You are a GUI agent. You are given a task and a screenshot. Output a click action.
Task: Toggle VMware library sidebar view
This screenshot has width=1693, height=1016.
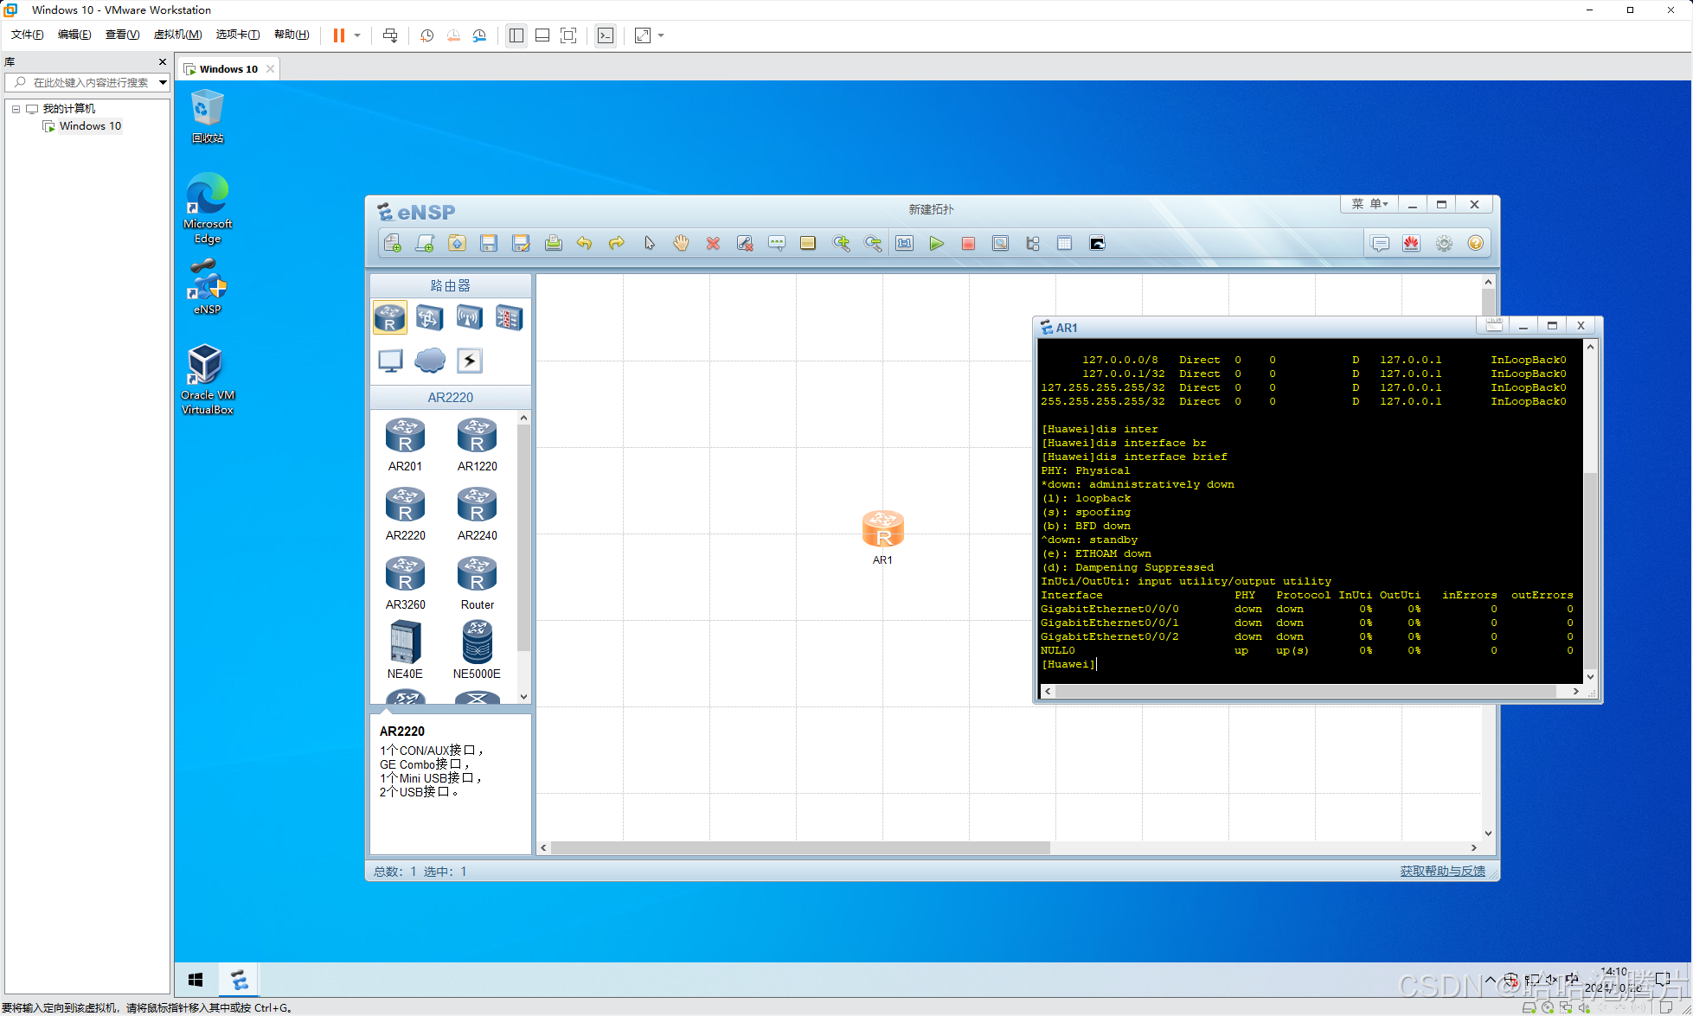[516, 35]
